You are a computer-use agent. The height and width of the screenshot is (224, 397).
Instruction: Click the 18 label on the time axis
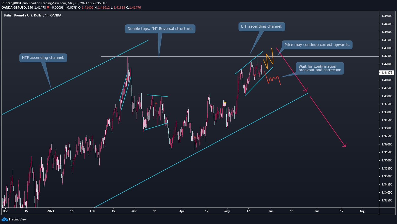click(72, 211)
